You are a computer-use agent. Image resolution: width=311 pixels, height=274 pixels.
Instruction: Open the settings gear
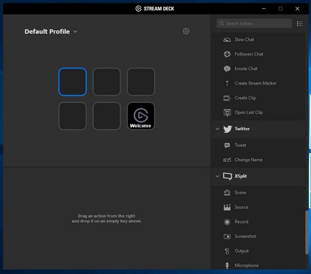coord(186,31)
